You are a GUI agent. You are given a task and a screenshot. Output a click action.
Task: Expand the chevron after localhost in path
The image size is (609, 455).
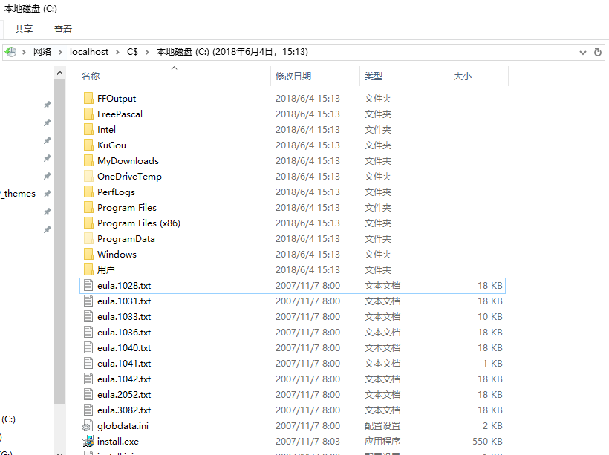tap(117, 52)
